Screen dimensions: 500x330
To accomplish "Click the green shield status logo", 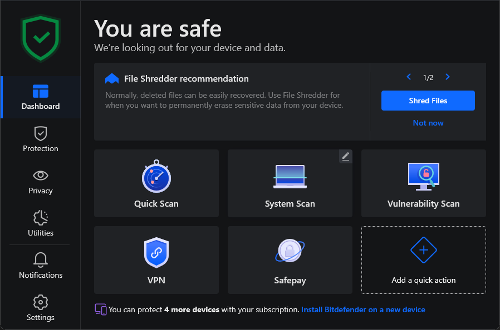I will [41, 38].
